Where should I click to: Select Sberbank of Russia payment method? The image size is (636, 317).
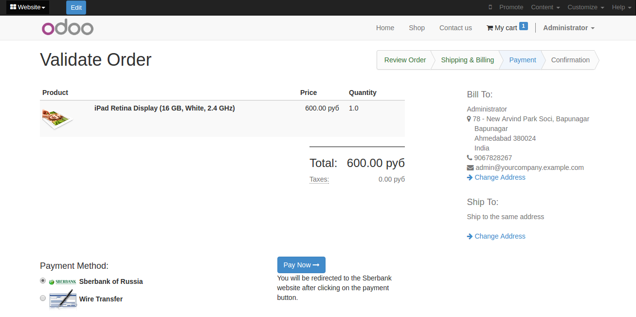tap(43, 281)
